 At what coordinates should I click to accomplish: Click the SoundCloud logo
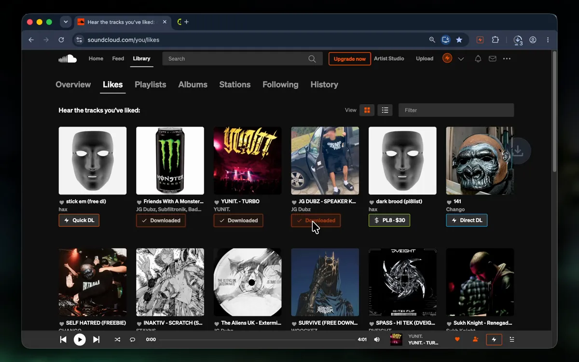[x=68, y=59]
